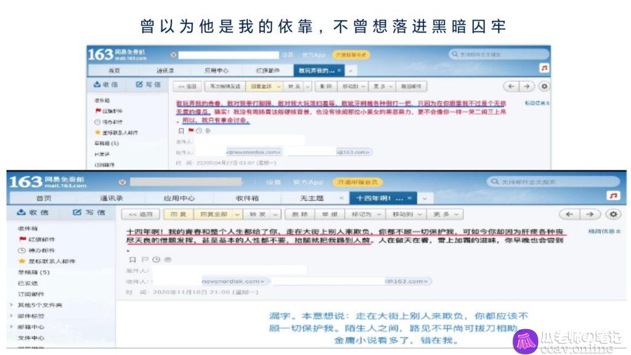Expand the 邮箱中心 section
This screenshot has width=631, height=355.
click(x=12, y=327)
